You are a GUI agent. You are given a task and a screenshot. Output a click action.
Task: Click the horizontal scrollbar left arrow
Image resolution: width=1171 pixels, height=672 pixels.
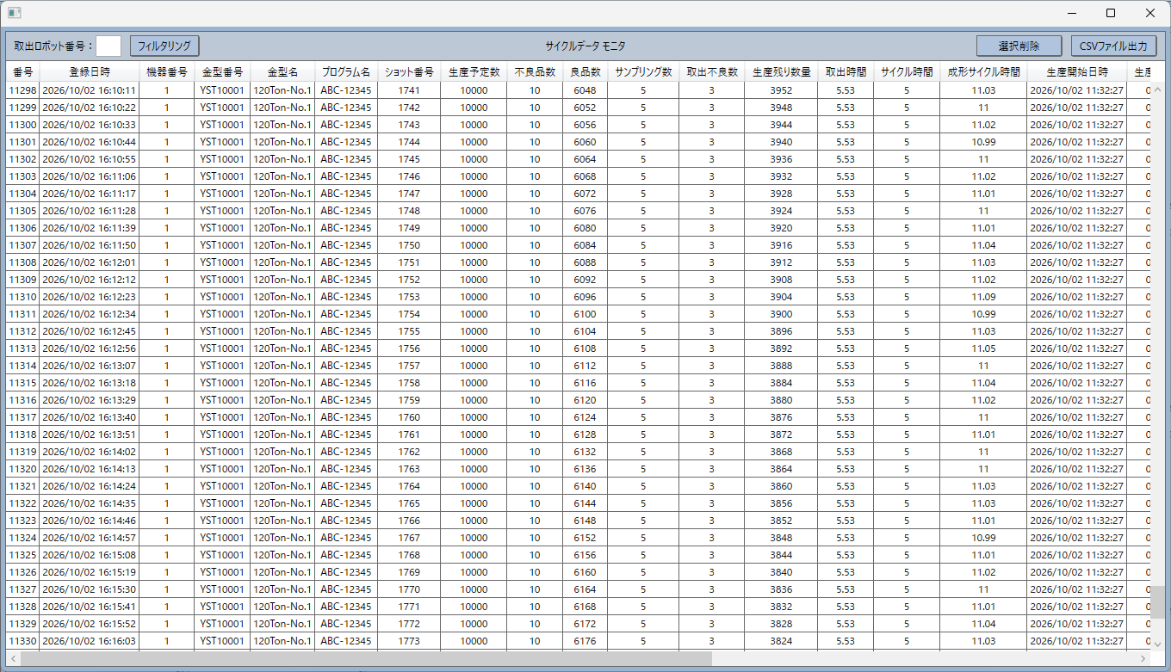14,658
